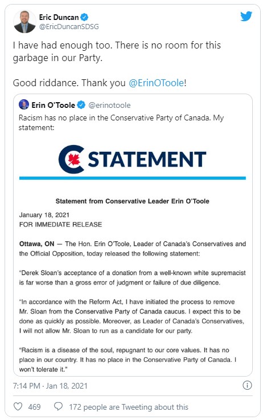Viewport: 263px width, 420px height.
Task: Open Eric Duncan's profile picture
Action: pyautogui.click(x=24, y=22)
